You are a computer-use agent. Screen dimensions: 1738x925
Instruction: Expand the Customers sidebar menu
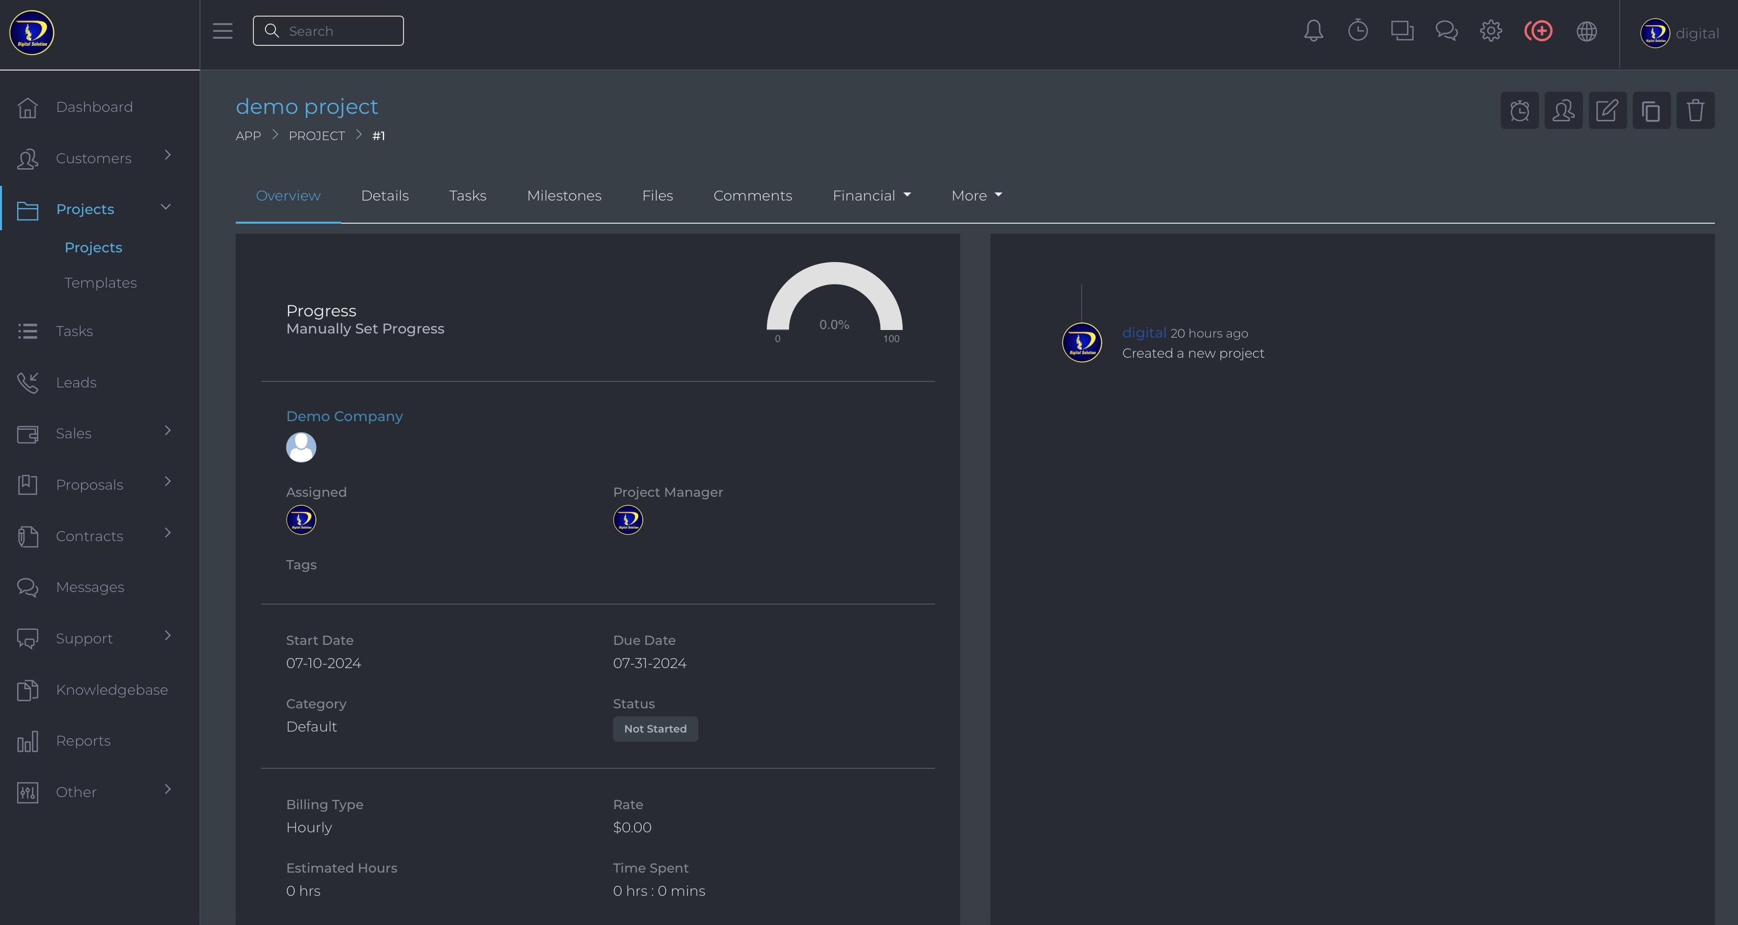click(95, 158)
